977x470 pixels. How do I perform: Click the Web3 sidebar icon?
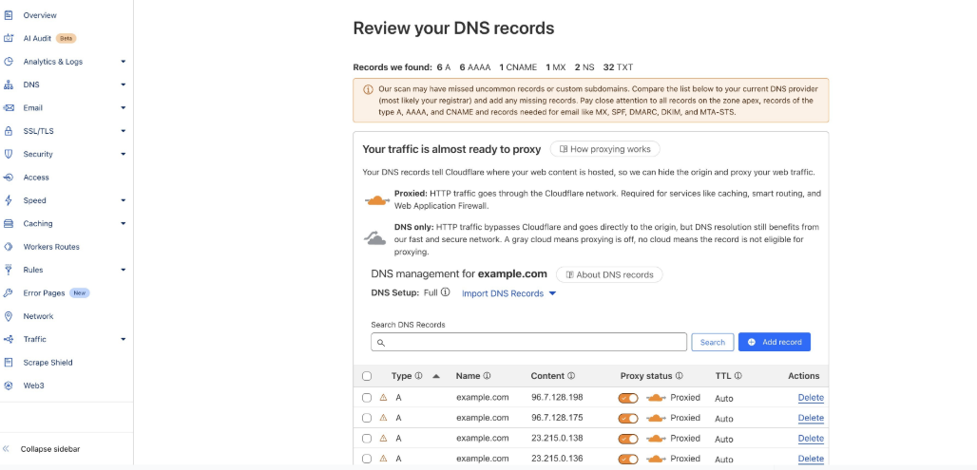[x=9, y=385]
